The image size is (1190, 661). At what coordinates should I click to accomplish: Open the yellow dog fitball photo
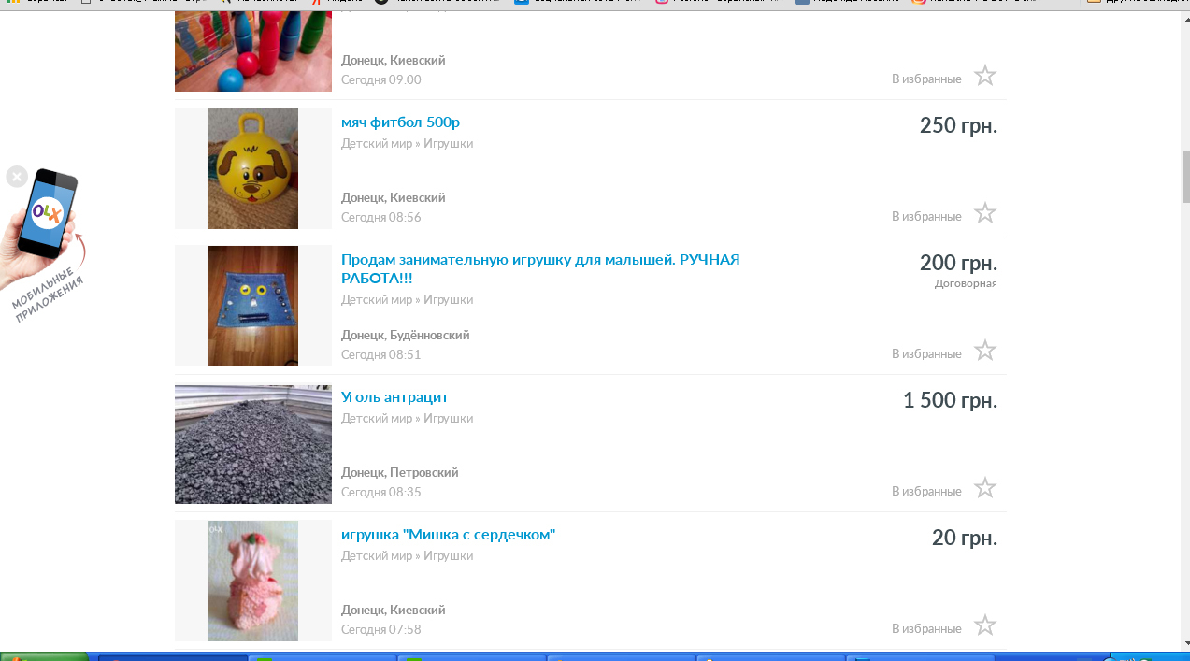tap(252, 168)
